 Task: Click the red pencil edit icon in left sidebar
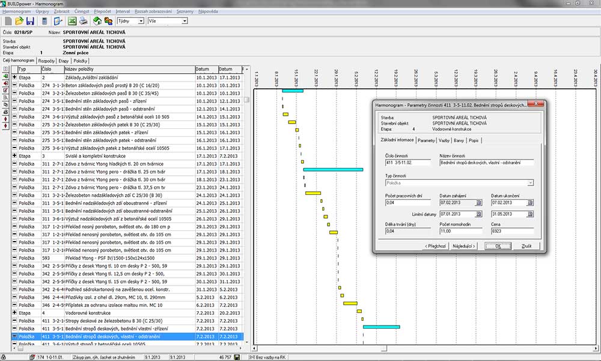[5, 90]
